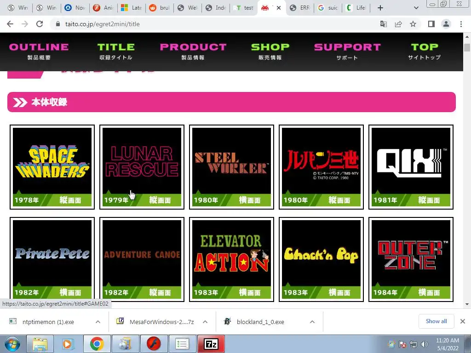Open the Pirate Pete game card
Viewport: 471px width, 353px height.
52,259
